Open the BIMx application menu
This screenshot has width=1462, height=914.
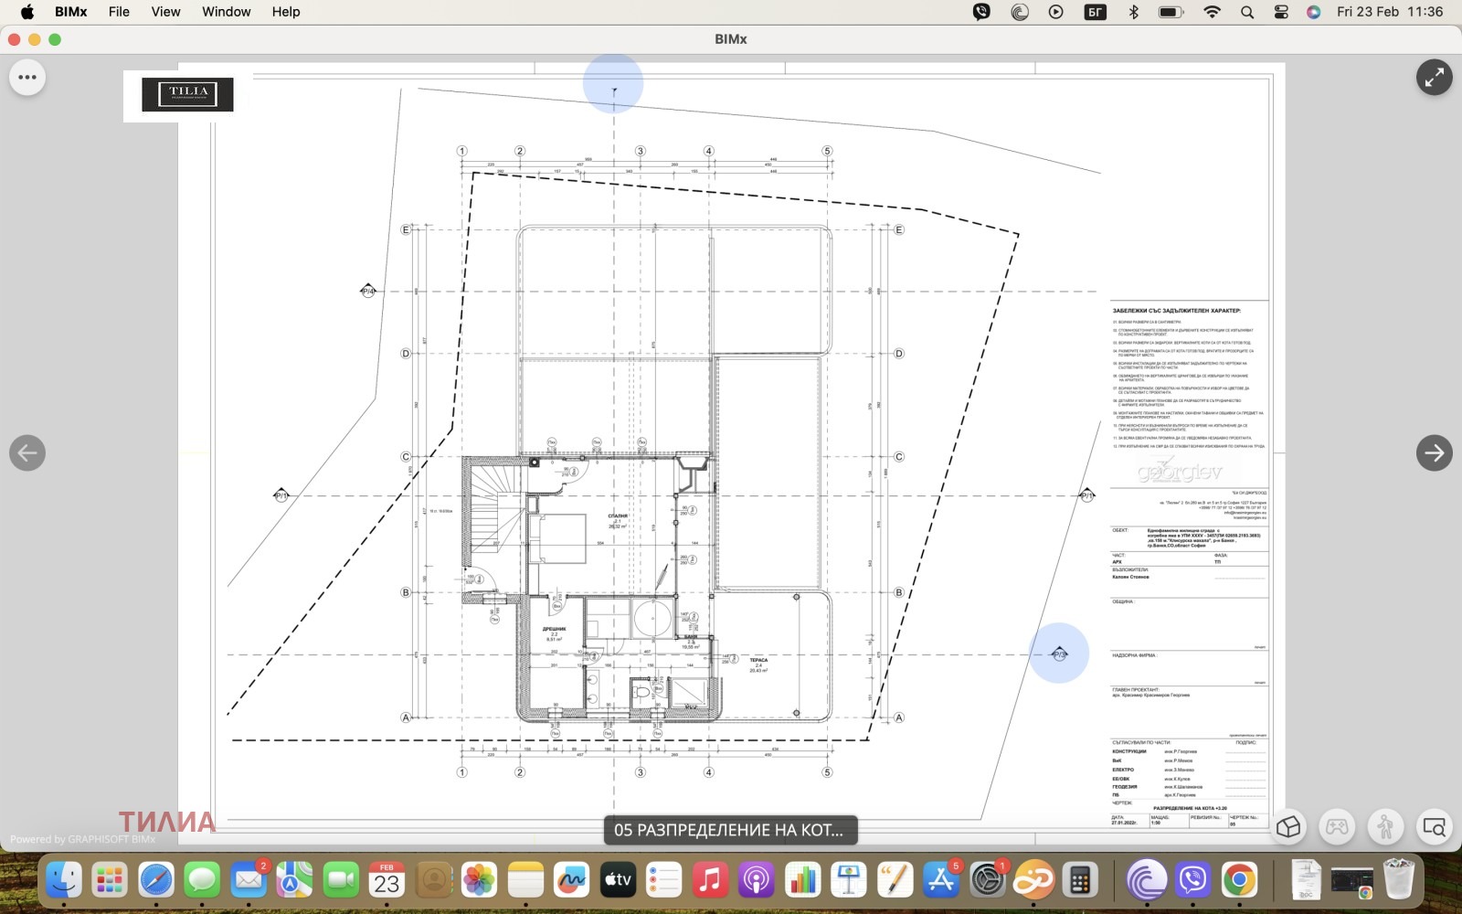(71, 12)
